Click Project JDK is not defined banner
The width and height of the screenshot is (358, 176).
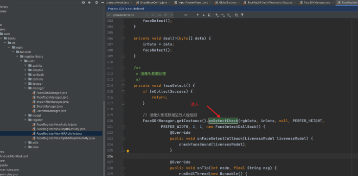click(126, 9)
